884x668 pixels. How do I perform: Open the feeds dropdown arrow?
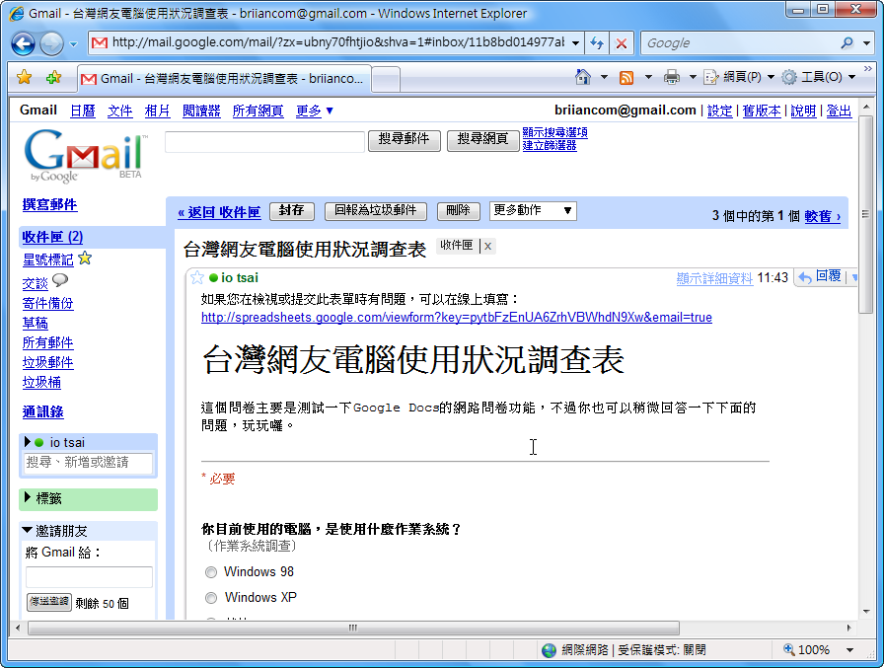648,77
